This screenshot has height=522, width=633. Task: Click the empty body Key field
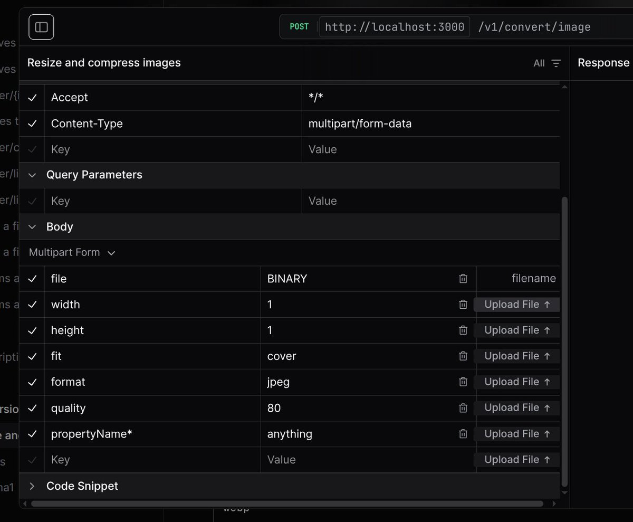click(153, 460)
